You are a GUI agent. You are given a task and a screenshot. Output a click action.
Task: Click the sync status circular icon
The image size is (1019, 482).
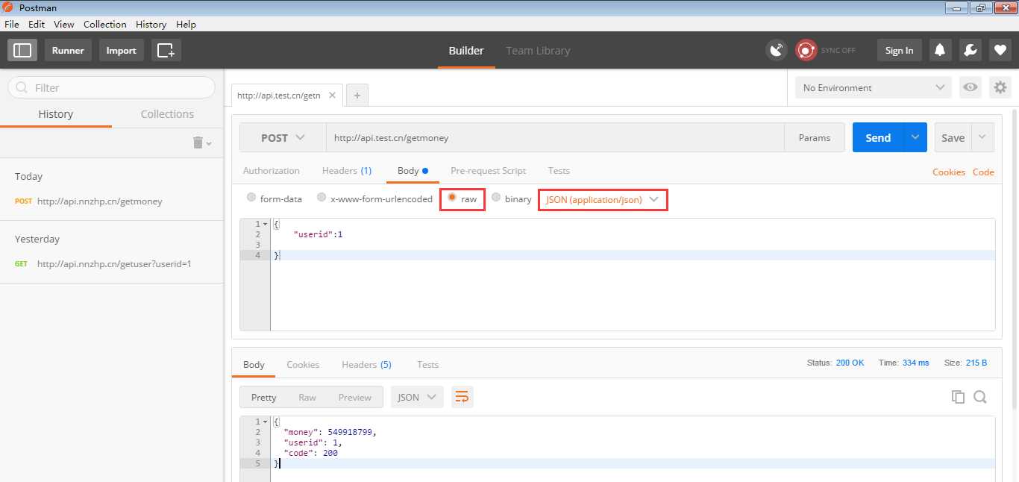[x=806, y=50]
